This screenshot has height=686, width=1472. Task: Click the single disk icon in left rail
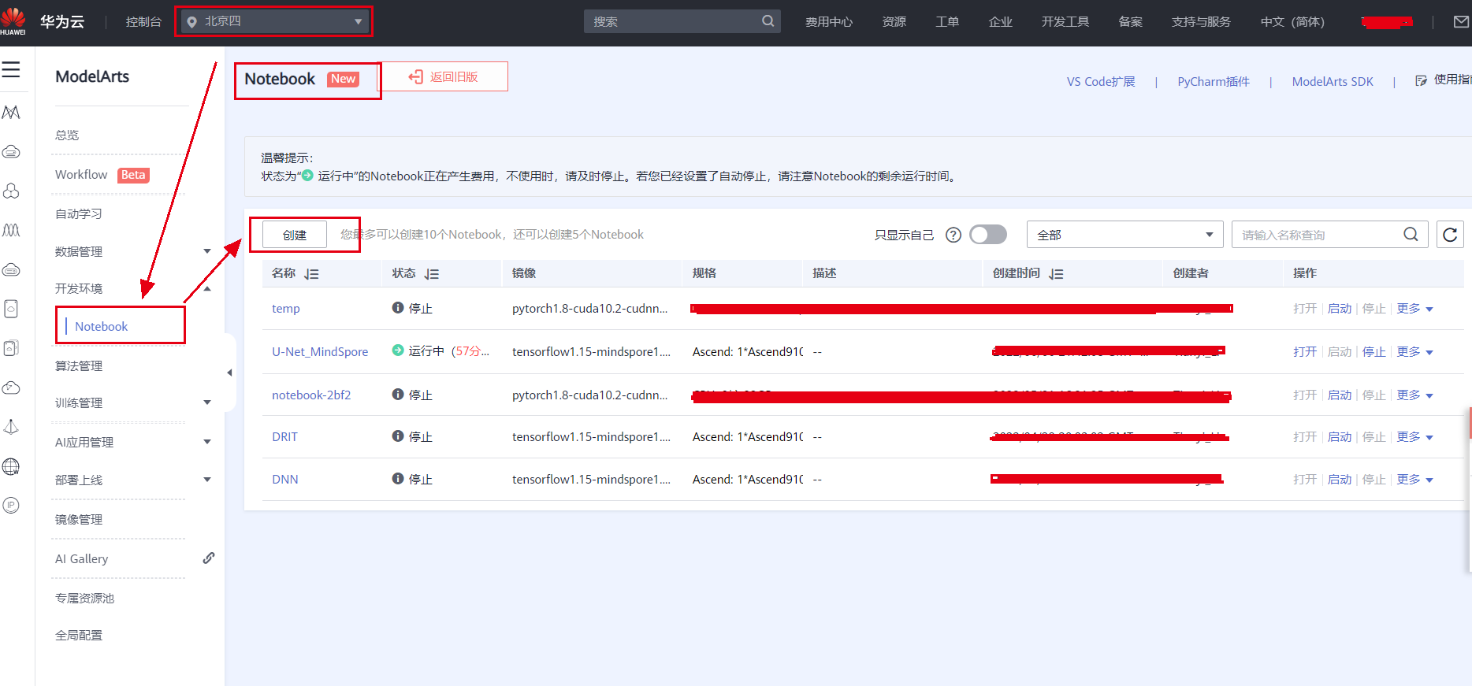pyautogui.click(x=11, y=309)
